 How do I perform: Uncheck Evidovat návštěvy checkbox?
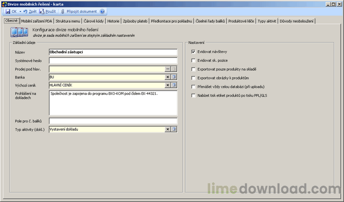(193, 51)
